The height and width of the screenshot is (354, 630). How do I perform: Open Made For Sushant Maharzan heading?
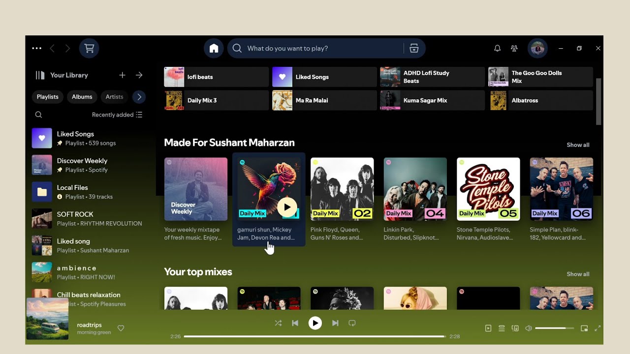click(229, 143)
